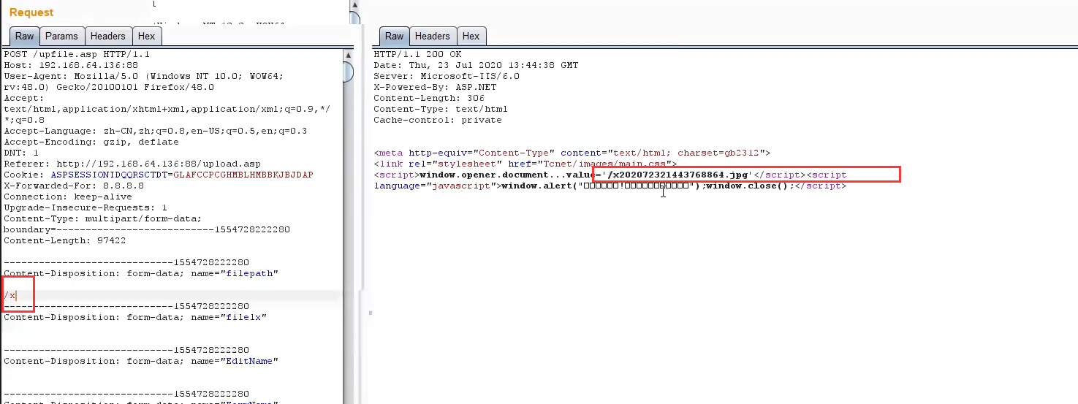Click the link rel="stylesheet" line
1078x404 pixels.
[x=525, y=164]
